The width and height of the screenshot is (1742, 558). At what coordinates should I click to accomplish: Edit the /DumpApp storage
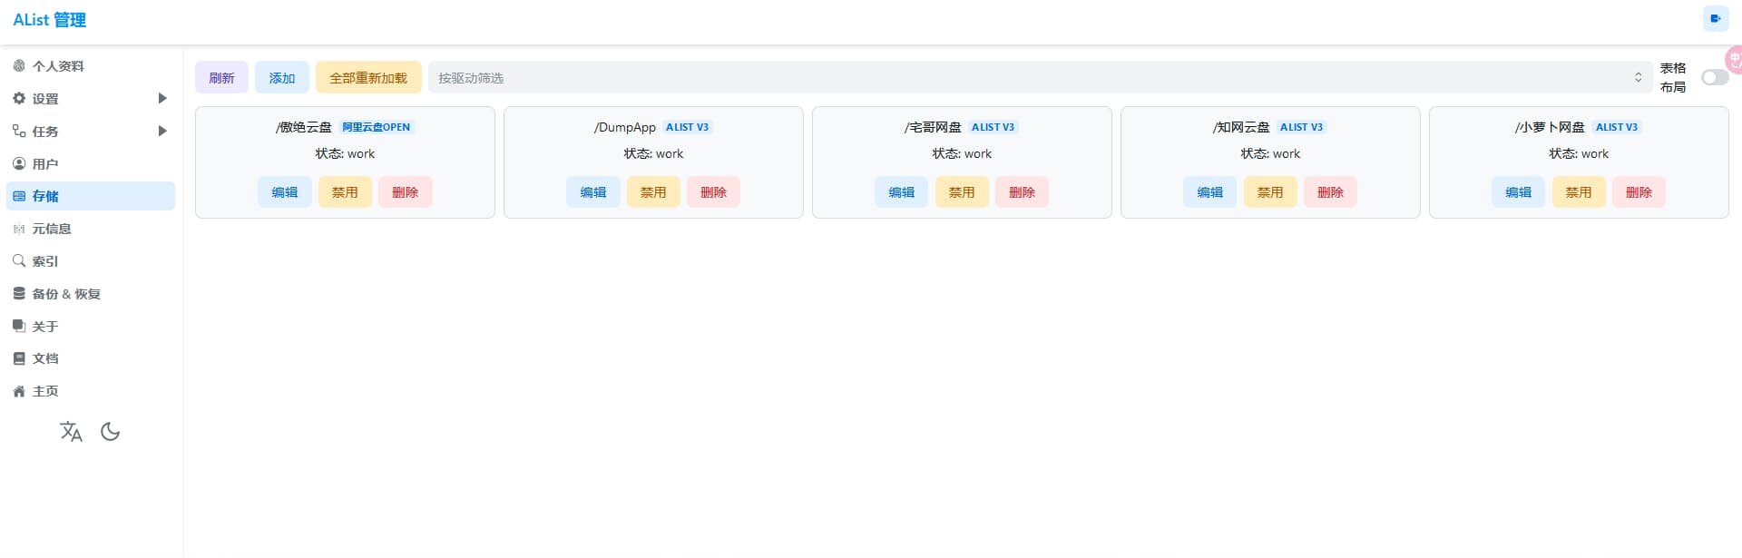593,192
